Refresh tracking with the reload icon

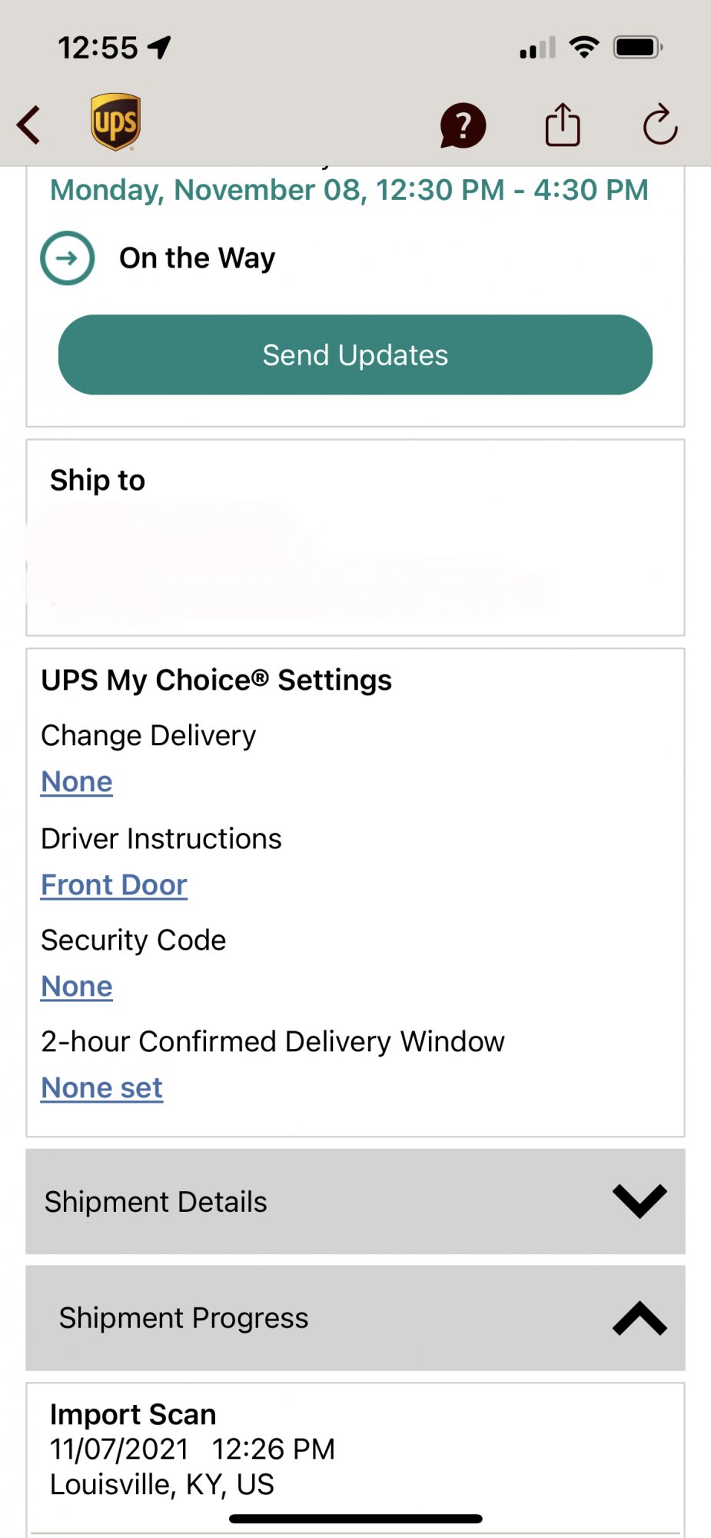coord(660,125)
